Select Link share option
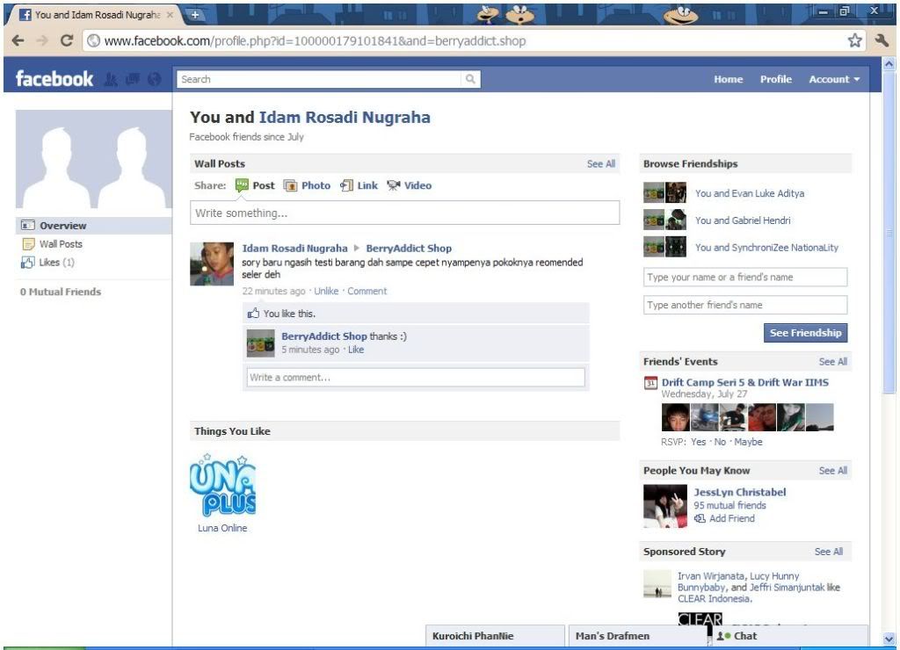Image resolution: width=900 pixels, height=650 pixels. point(359,185)
